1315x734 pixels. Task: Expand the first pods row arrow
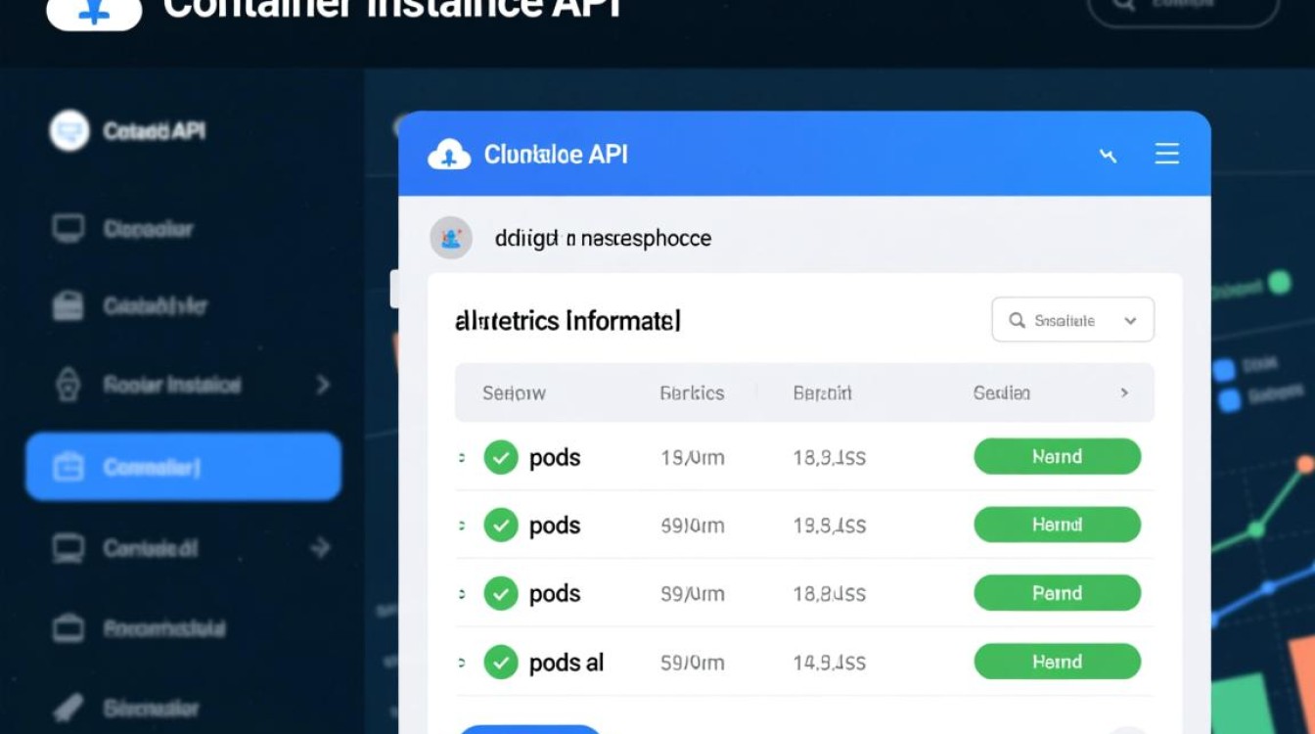pyautogui.click(x=461, y=457)
